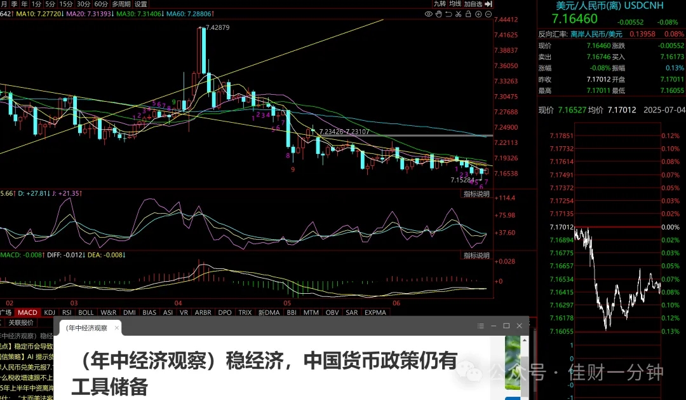
Task: Select the hand pan tool icon
Action: click(438, 14)
